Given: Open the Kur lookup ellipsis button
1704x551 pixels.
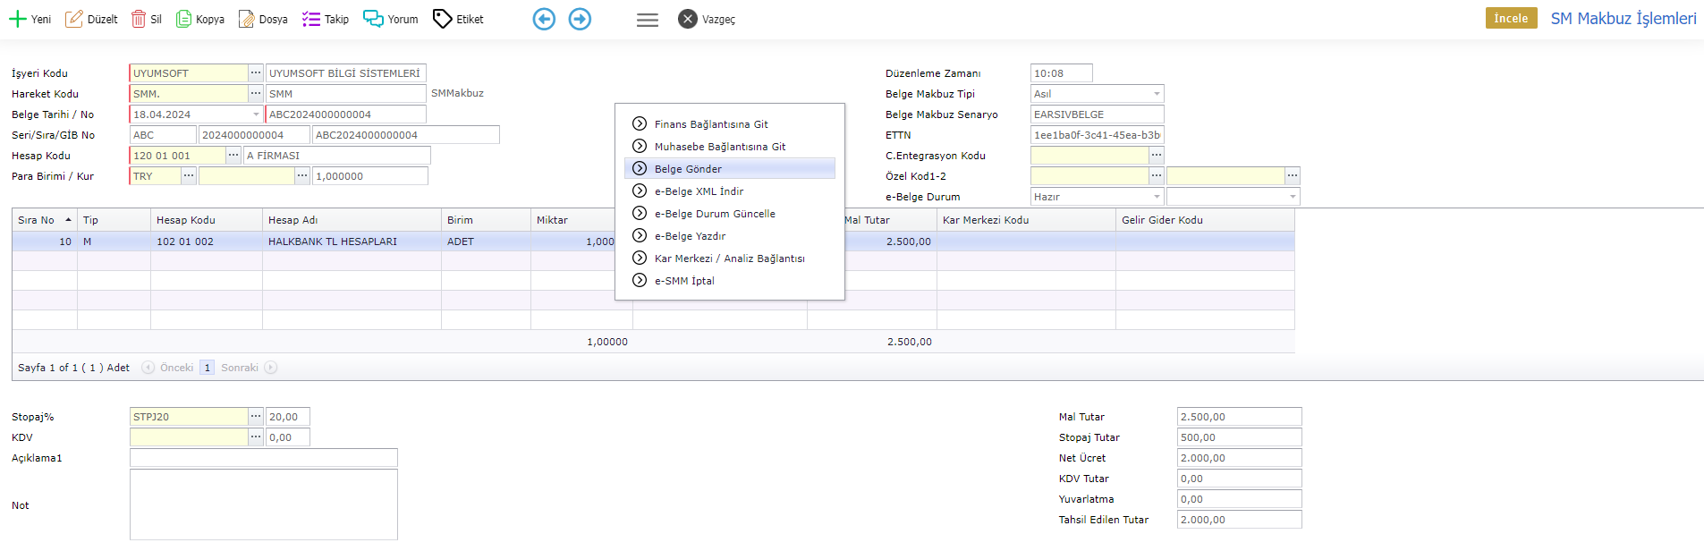Looking at the screenshot, I should click(302, 175).
